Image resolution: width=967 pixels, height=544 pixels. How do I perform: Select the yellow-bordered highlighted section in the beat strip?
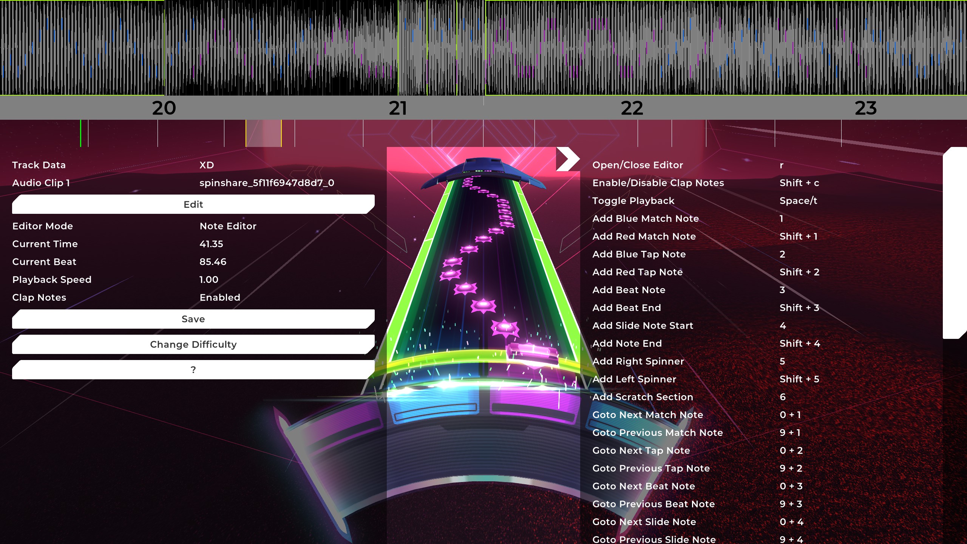[263, 133]
